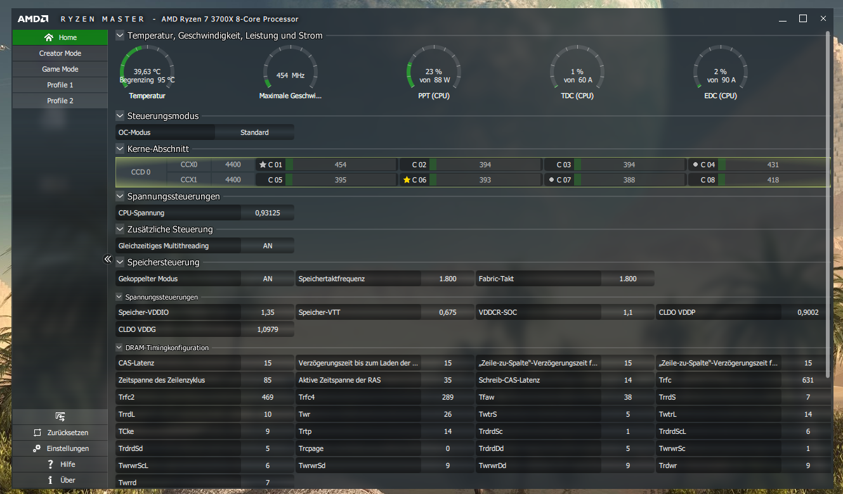Open Einstellungen
The image size is (843, 494).
click(60, 448)
